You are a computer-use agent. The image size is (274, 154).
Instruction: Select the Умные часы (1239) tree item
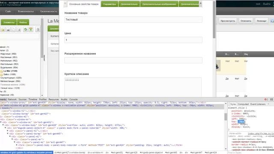10,88
